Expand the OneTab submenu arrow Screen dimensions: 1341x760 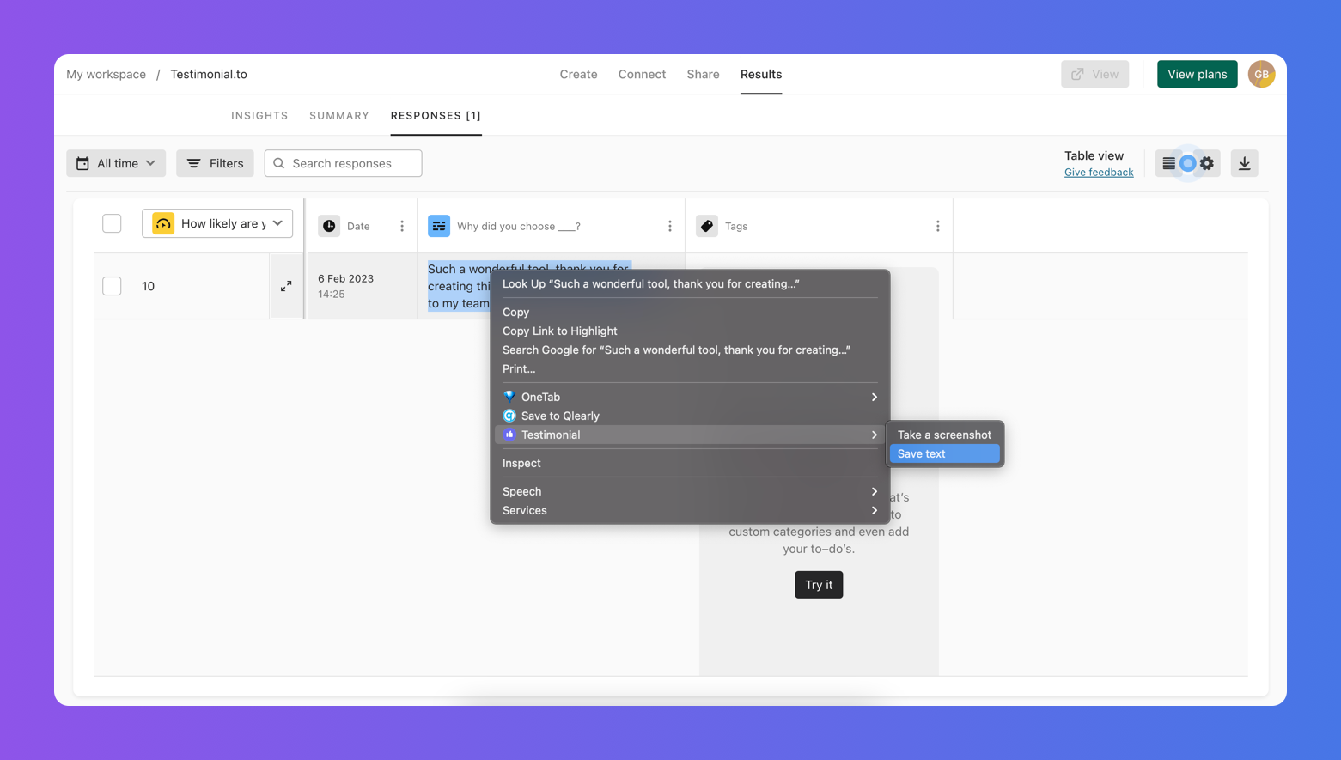(875, 397)
